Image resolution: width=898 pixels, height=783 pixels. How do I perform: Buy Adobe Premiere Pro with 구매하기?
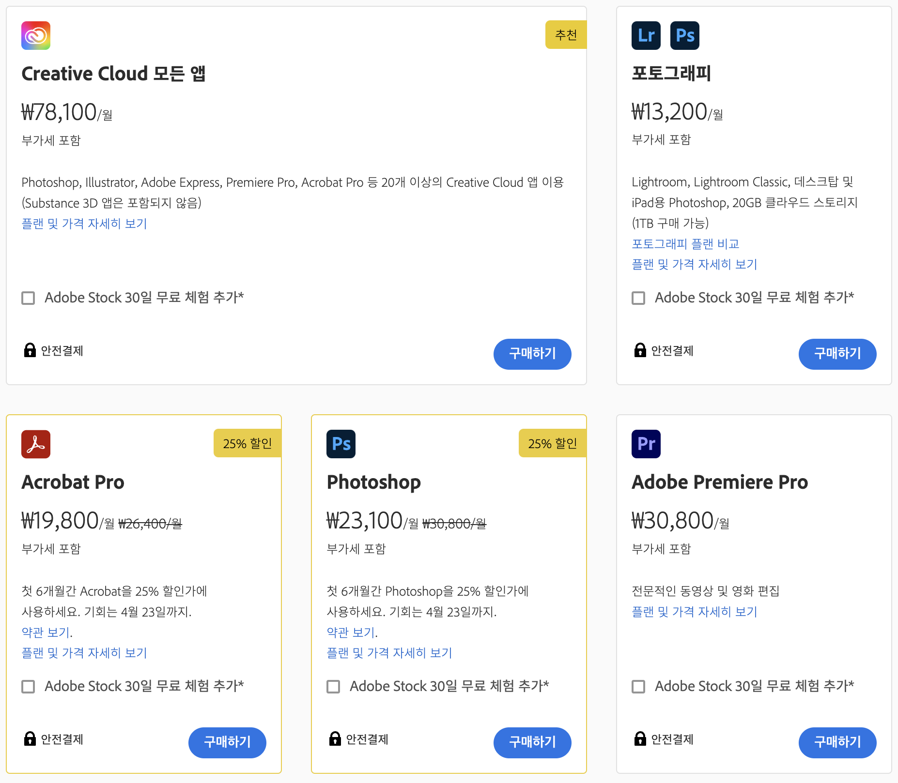click(x=837, y=742)
